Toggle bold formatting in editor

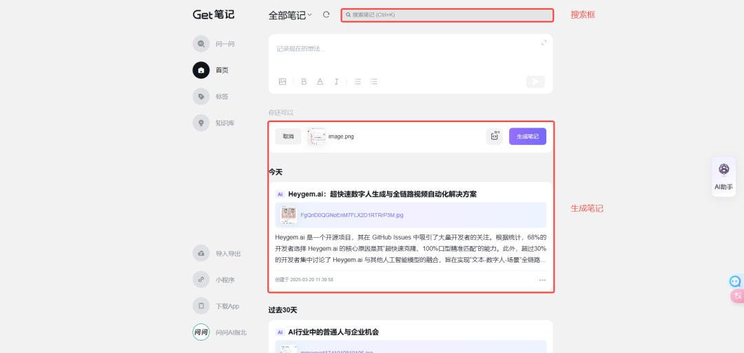[x=304, y=82]
